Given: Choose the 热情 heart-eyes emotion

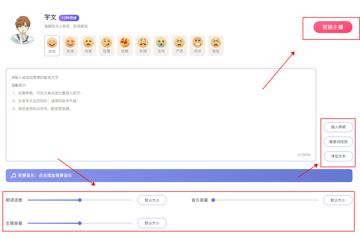Looking at the screenshot, I should [70, 45].
